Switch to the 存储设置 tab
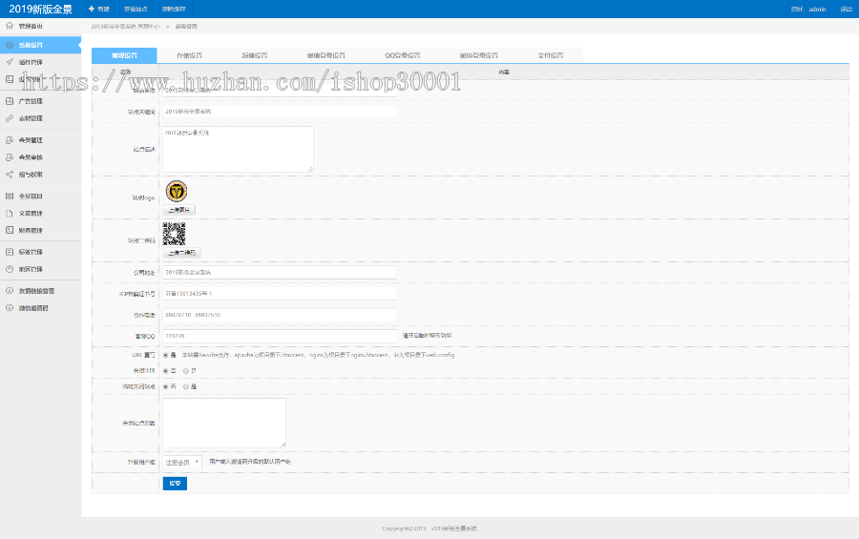This screenshot has width=859, height=539. point(189,55)
